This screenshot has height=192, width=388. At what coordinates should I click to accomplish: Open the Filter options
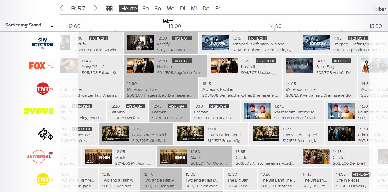point(379,9)
